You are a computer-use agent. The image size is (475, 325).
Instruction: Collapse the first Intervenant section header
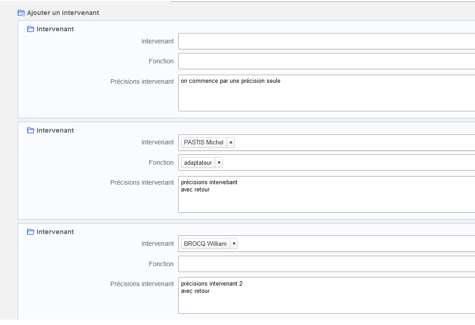pos(55,29)
